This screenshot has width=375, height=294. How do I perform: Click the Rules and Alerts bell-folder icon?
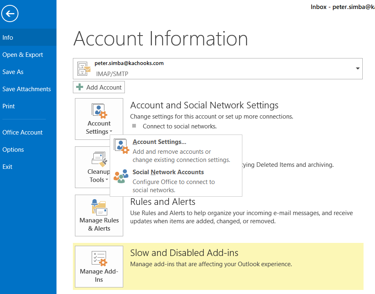(x=99, y=207)
